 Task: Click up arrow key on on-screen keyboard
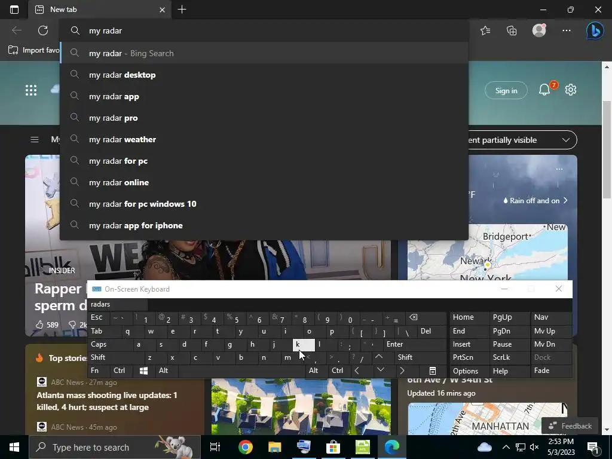[x=378, y=357]
